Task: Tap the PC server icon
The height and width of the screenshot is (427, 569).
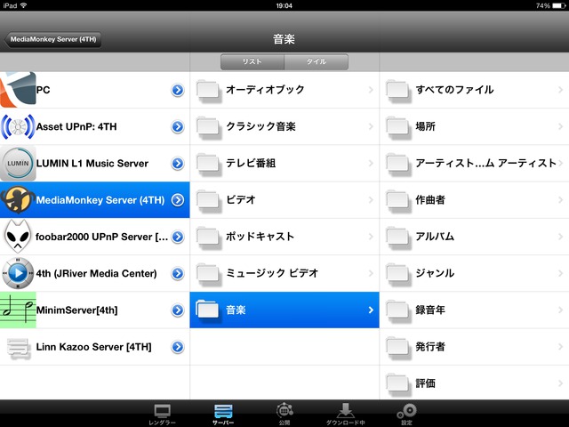Action: point(18,90)
